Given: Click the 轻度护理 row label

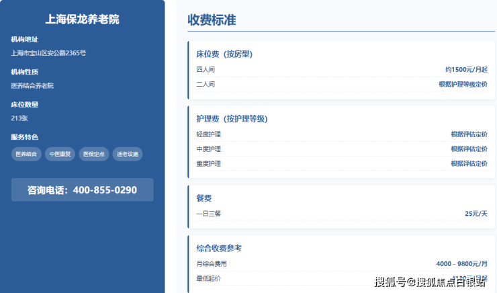Looking at the screenshot, I should (209, 134).
